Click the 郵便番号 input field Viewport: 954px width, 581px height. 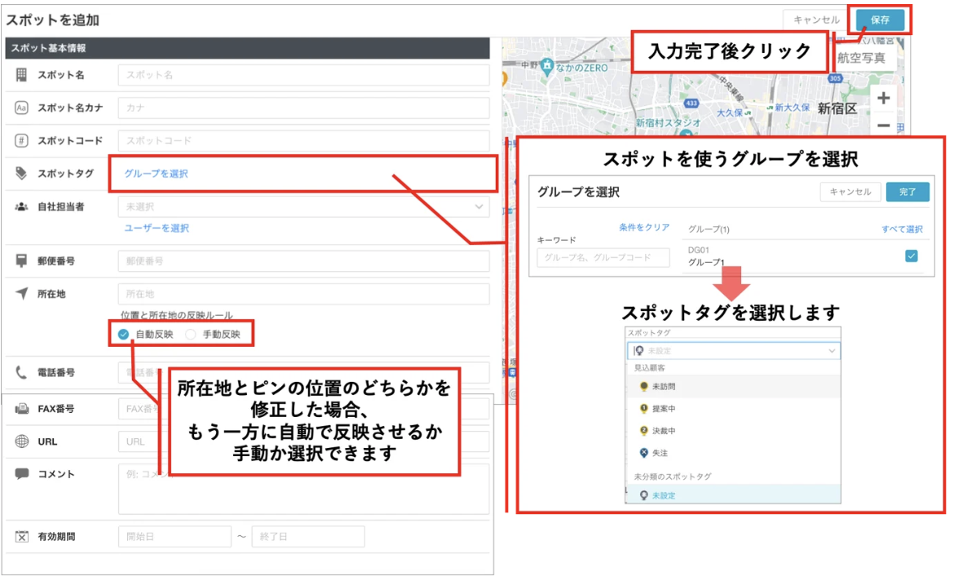[303, 260]
